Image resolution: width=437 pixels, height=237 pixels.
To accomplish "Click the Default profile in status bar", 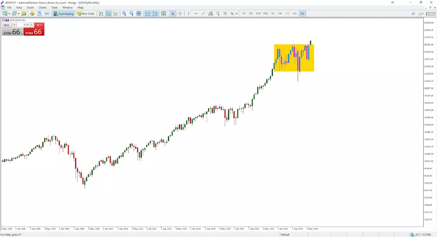I will point(285,235).
